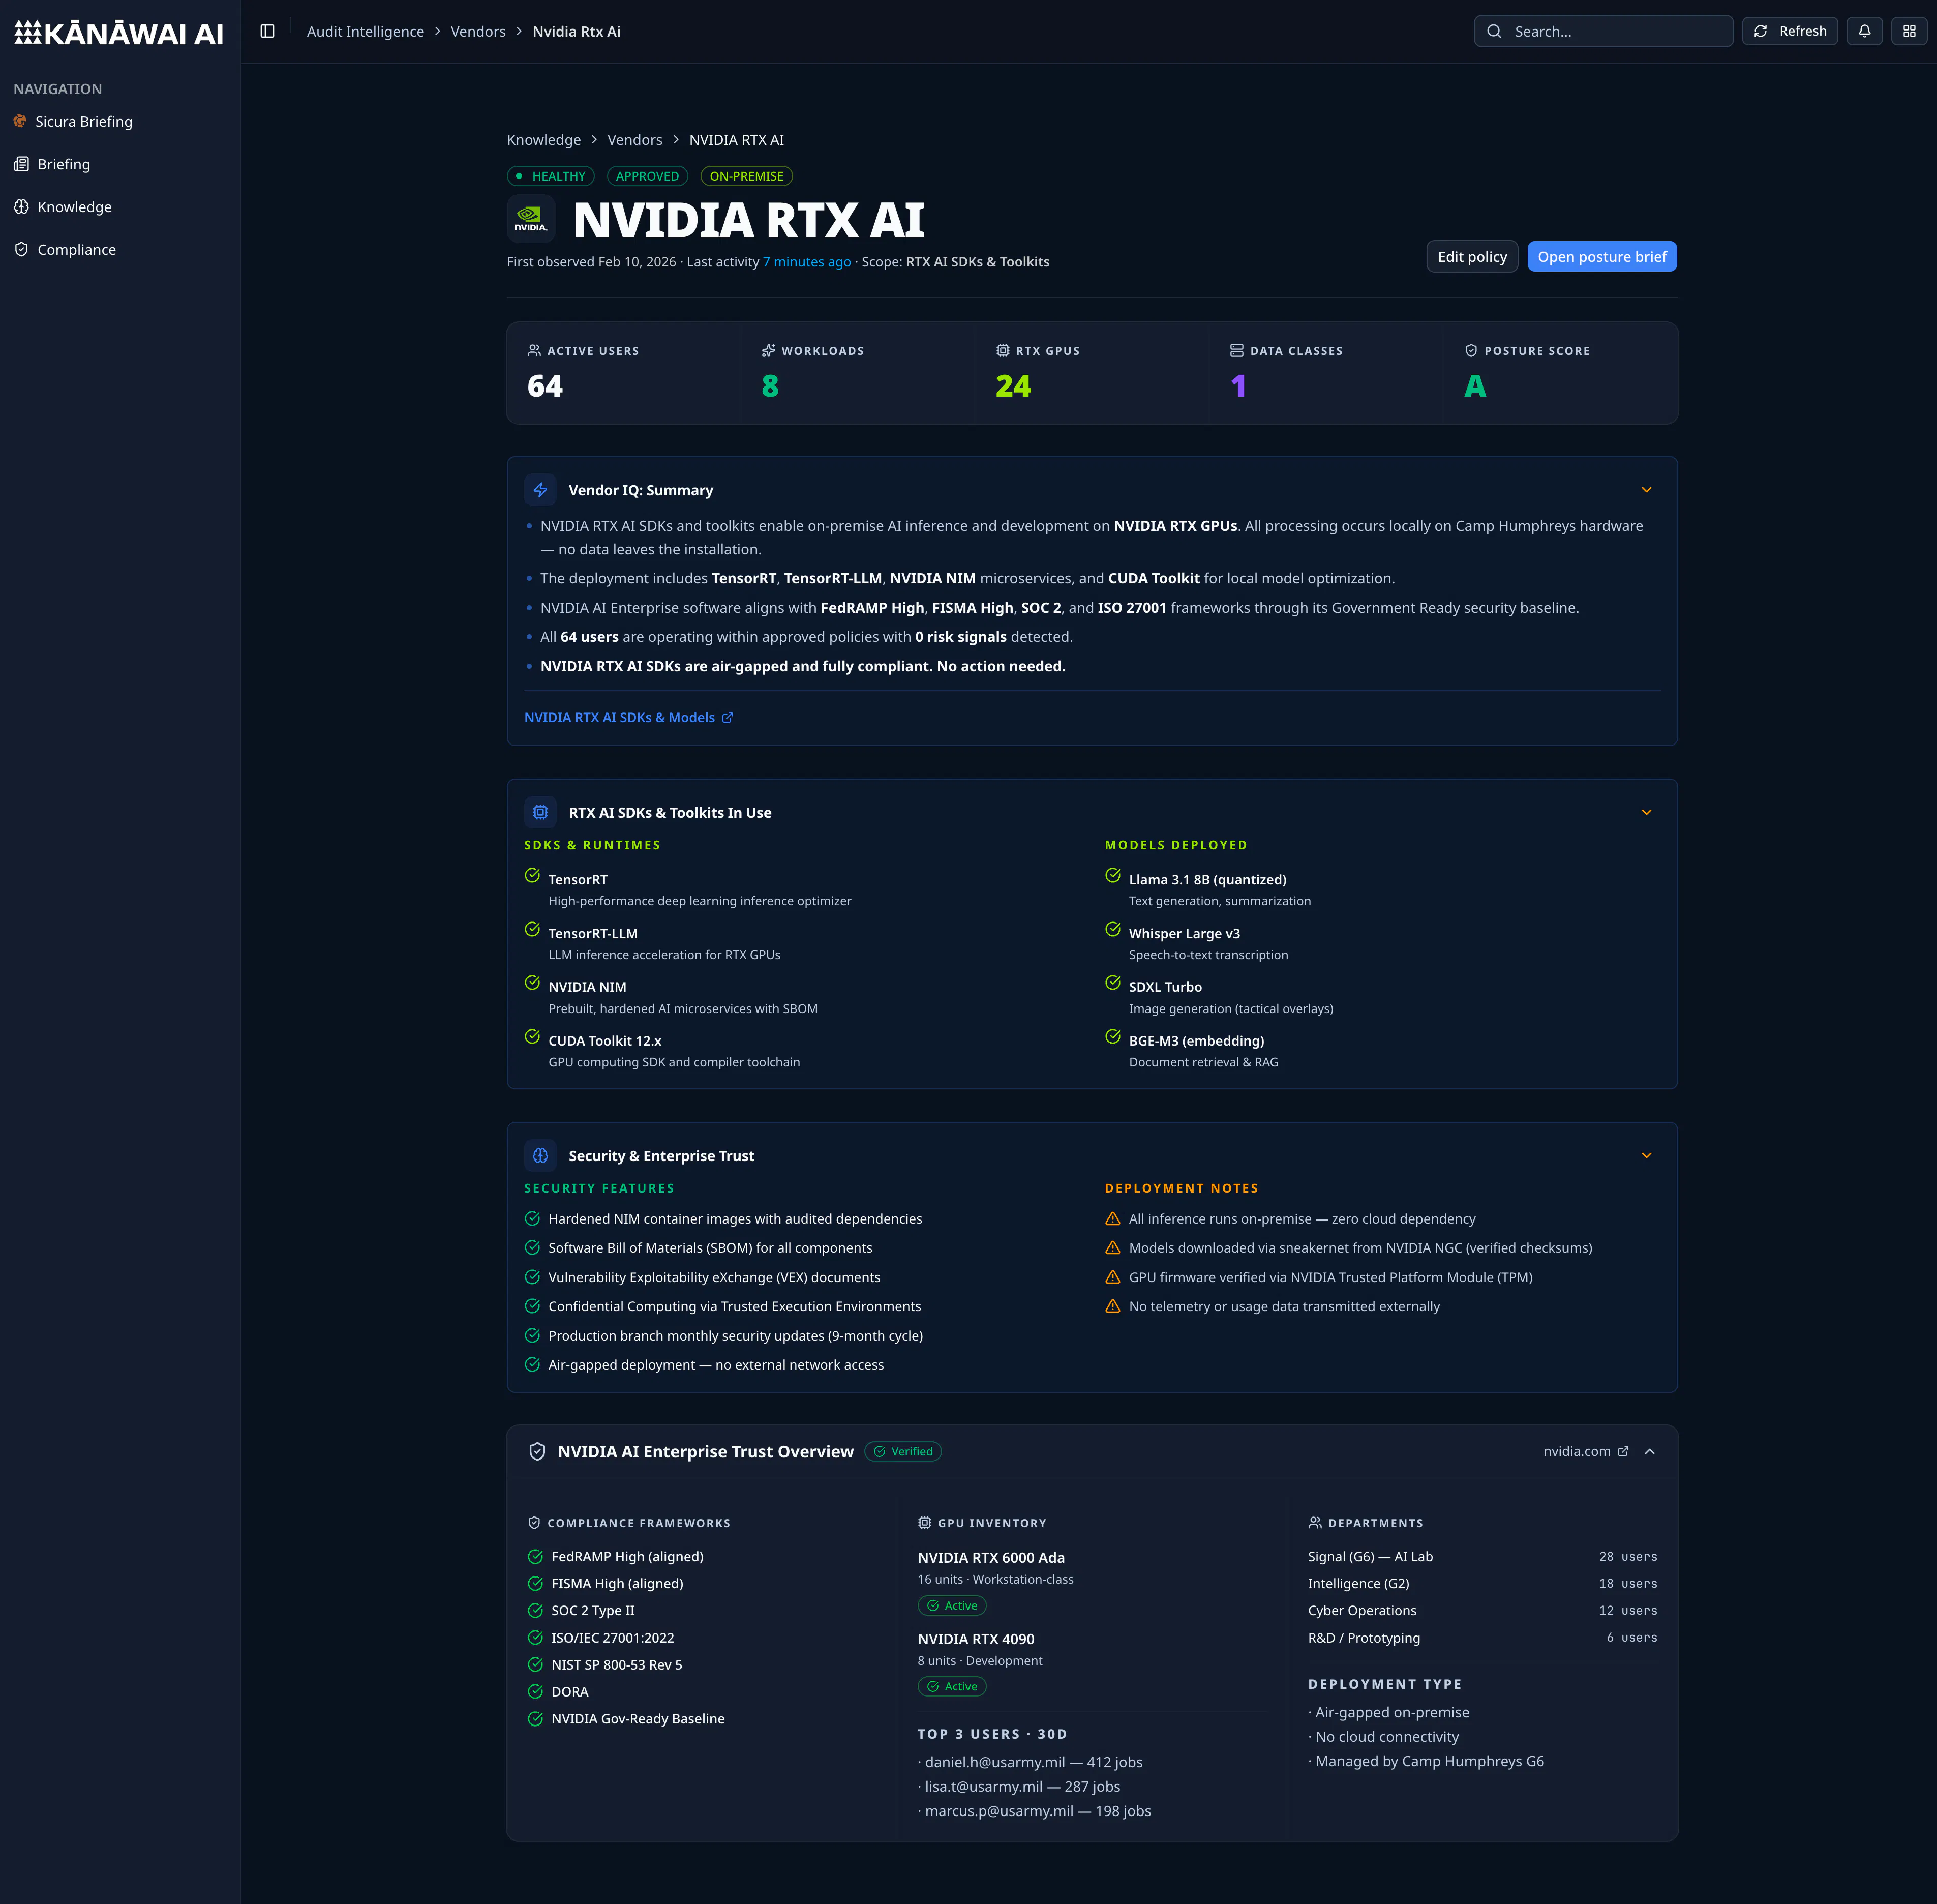The height and width of the screenshot is (1904, 1937).
Task: Click the Intelligence (G2) department row
Action: 1482,1583
